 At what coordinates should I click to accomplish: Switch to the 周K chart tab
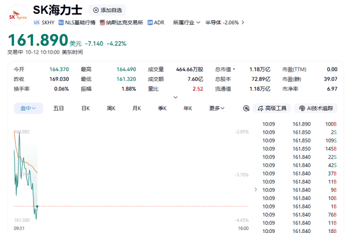tap(111, 108)
